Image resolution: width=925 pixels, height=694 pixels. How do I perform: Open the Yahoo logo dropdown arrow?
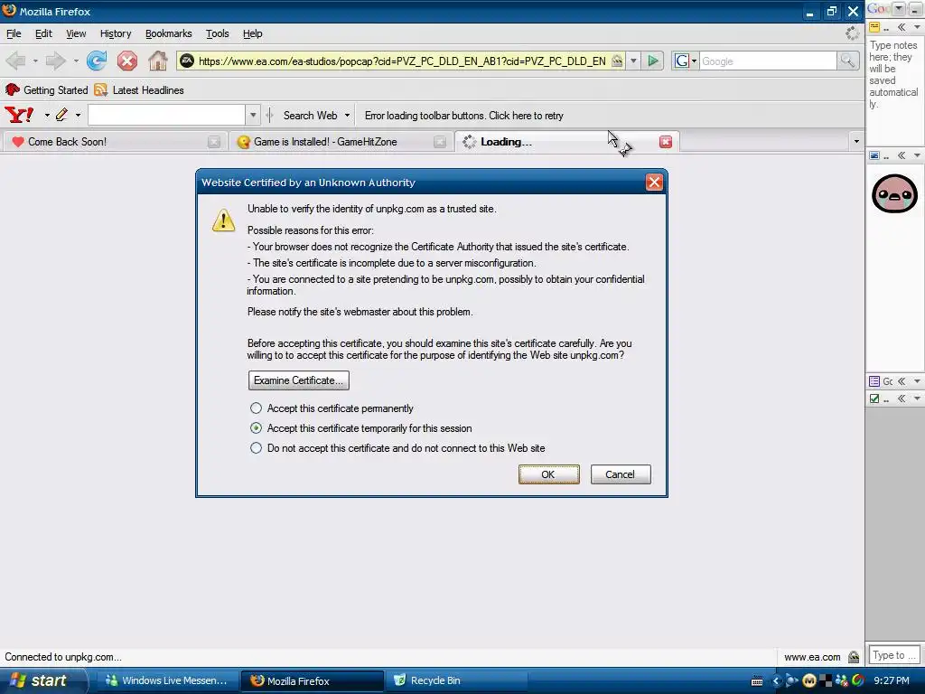pos(47,115)
